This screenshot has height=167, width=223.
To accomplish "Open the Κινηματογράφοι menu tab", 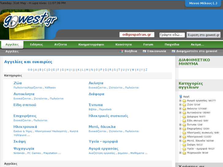I will 91,44.
